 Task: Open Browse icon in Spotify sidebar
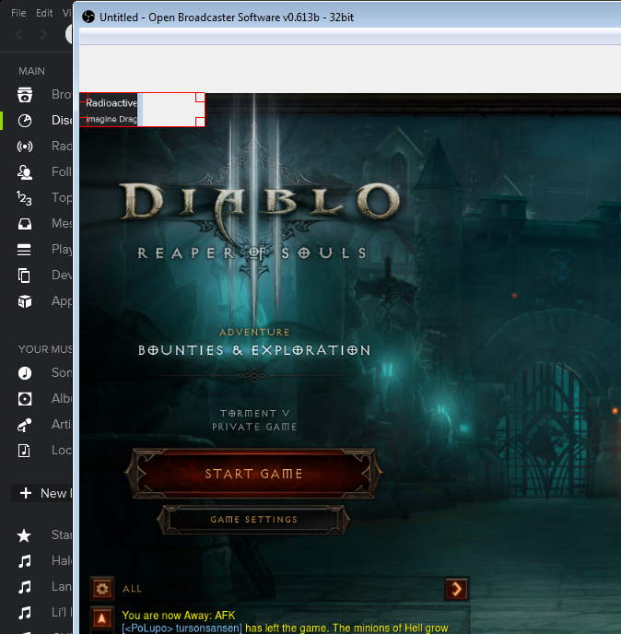pyautogui.click(x=25, y=95)
